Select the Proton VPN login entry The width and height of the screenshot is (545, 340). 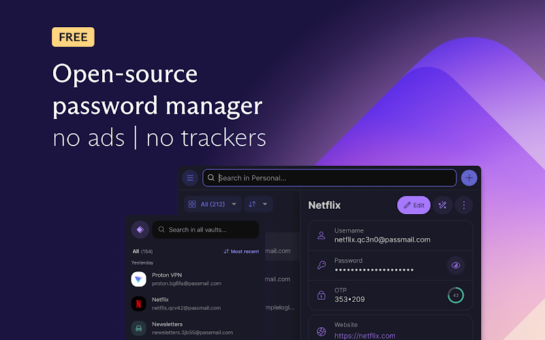195,279
